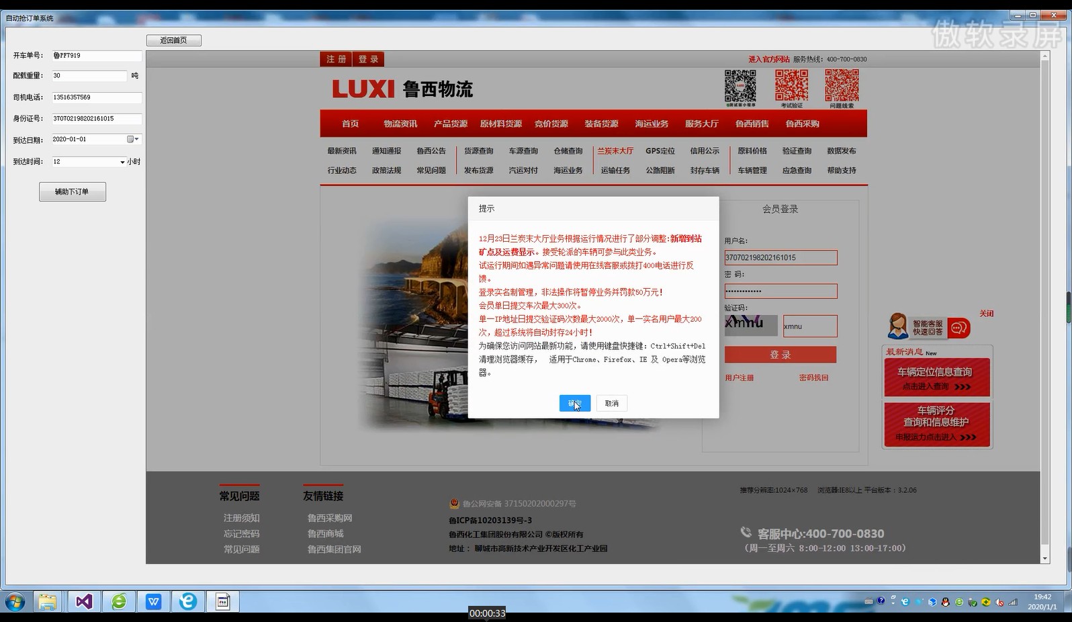Click the 身份证号 input field
This screenshot has width=1072, height=622.
(x=97, y=119)
